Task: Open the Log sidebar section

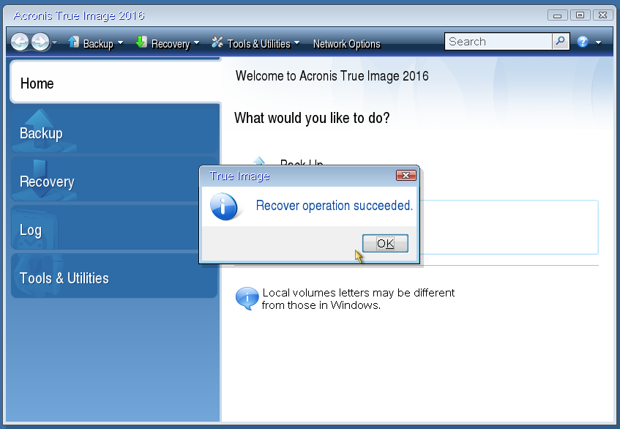Action: tap(115, 228)
